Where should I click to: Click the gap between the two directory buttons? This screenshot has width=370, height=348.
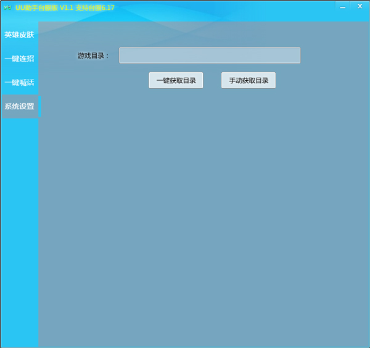212,80
